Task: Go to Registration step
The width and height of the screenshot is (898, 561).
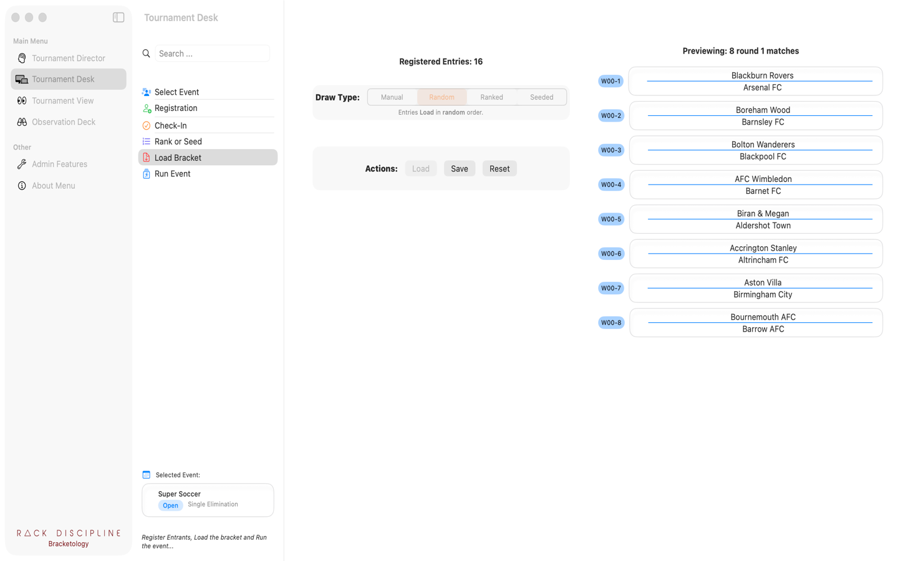Action: click(x=208, y=108)
